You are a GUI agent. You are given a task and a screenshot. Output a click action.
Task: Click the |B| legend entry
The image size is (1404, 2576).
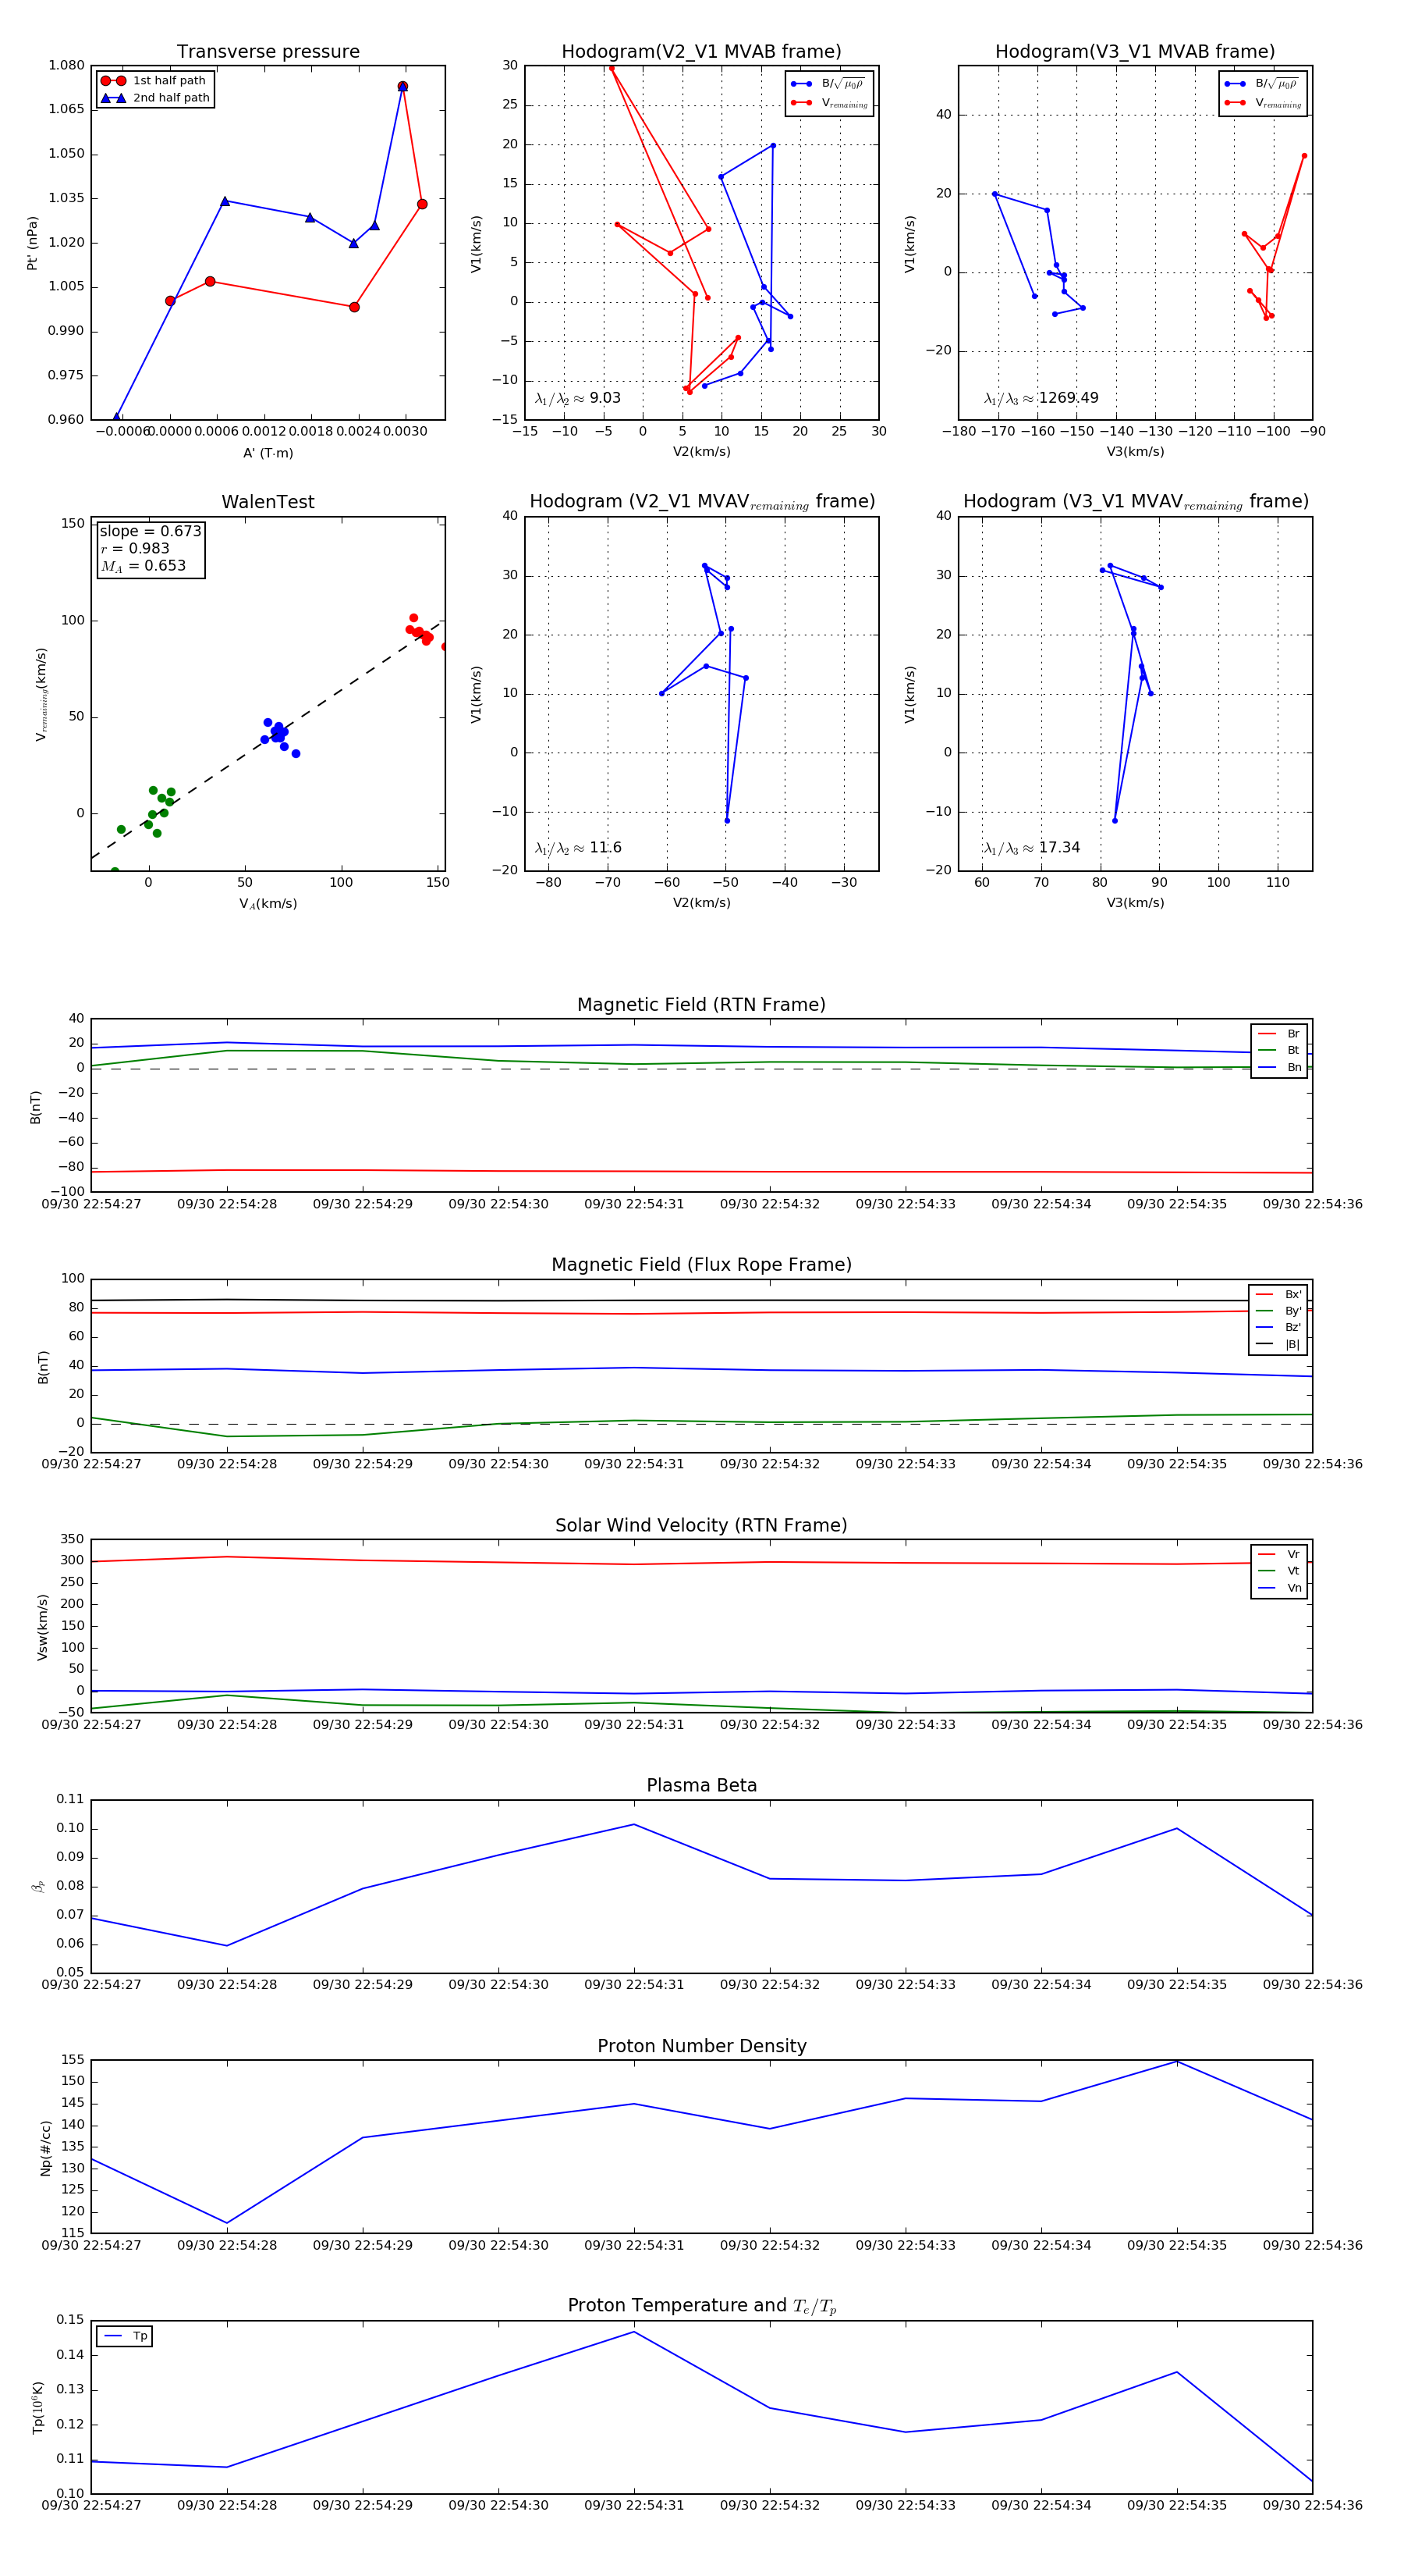pos(1278,1344)
